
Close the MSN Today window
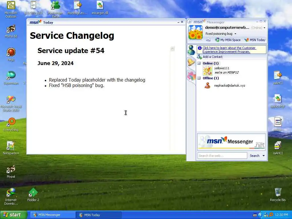click(x=182, y=22)
